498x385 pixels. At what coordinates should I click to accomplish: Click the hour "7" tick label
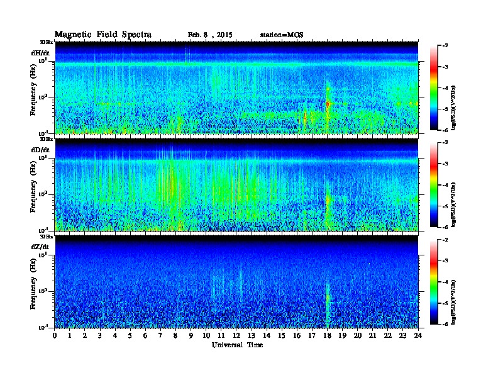pyautogui.click(x=160, y=336)
